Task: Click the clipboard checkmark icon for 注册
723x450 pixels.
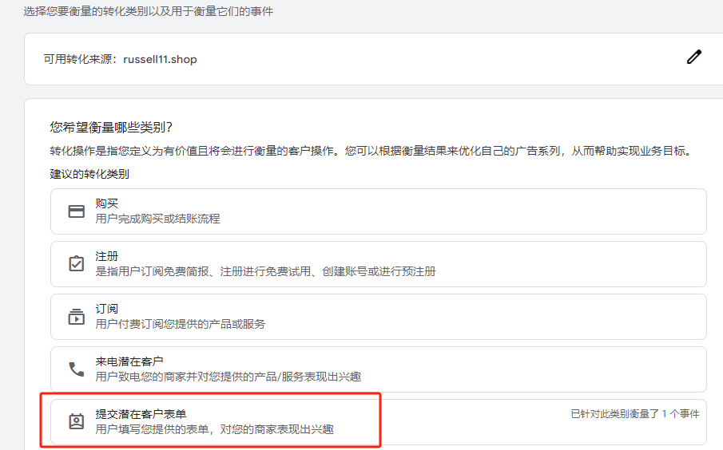Action: [x=77, y=264]
